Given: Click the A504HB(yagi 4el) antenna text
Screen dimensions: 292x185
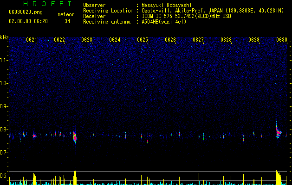Looking at the screenshot, I should [164, 22].
